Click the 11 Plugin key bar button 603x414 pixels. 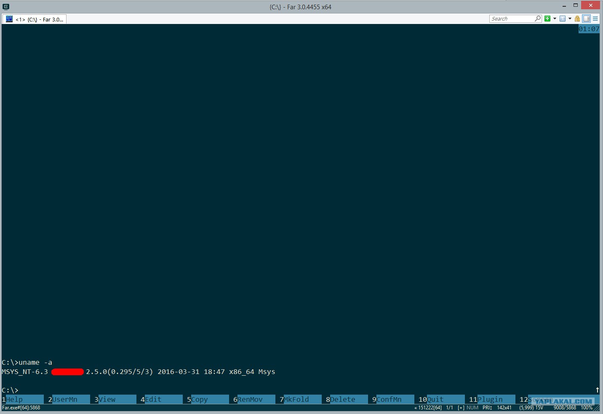pyautogui.click(x=492, y=399)
